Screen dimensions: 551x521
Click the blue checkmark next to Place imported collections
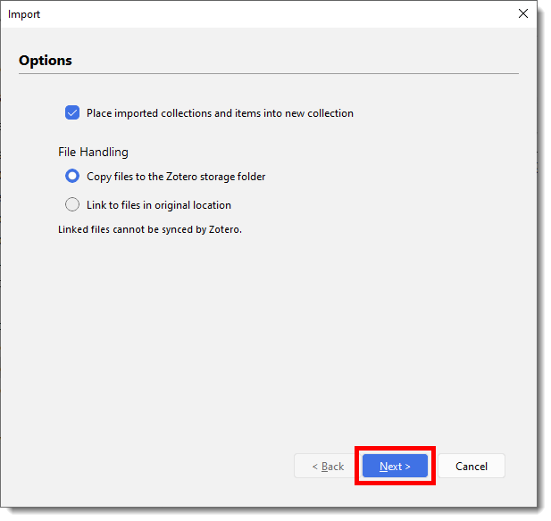coord(73,113)
